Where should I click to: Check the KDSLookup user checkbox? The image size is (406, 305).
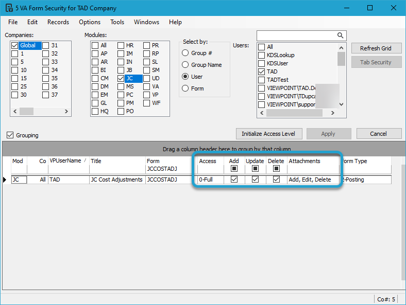click(x=262, y=55)
